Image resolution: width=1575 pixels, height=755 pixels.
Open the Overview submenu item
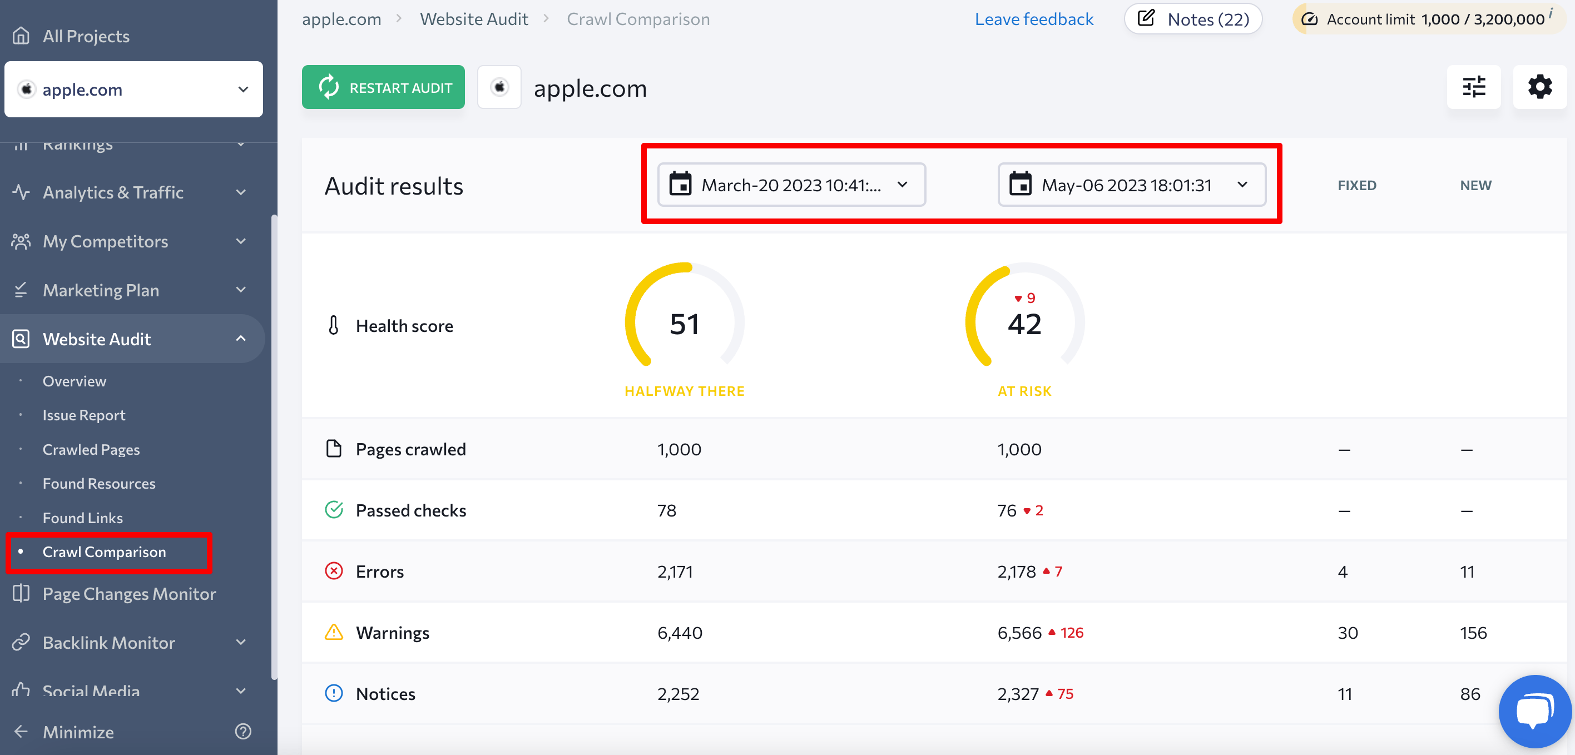(x=74, y=381)
